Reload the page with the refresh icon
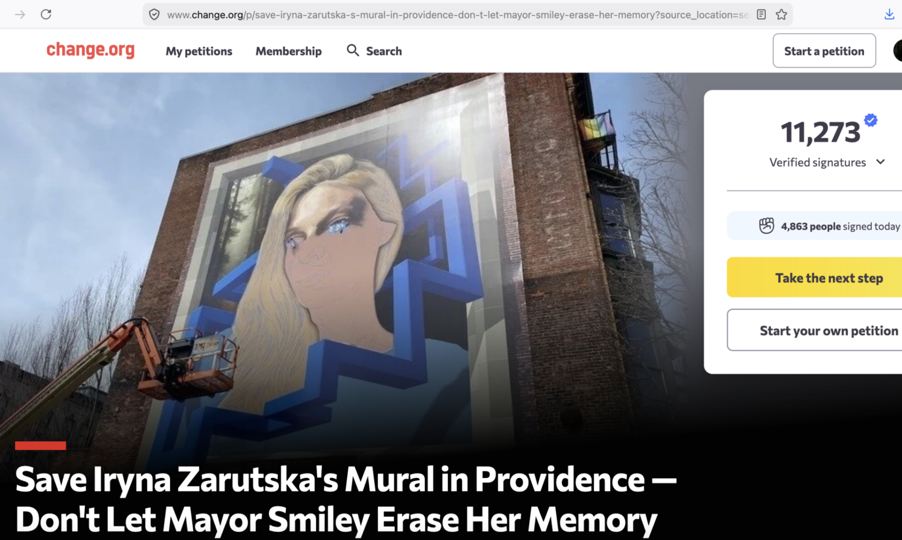902x540 pixels. coord(46,14)
